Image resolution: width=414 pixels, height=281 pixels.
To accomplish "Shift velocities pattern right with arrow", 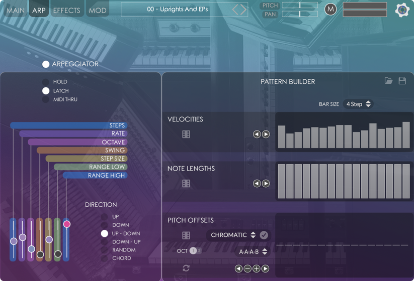I will click(266, 134).
